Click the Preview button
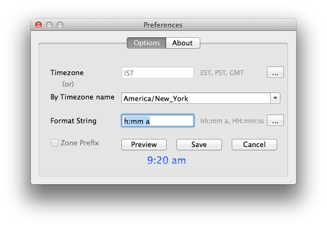This screenshot has height=227, width=327. [x=144, y=144]
